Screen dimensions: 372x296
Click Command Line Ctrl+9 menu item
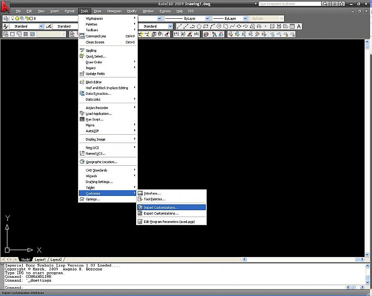tap(108, 36)
